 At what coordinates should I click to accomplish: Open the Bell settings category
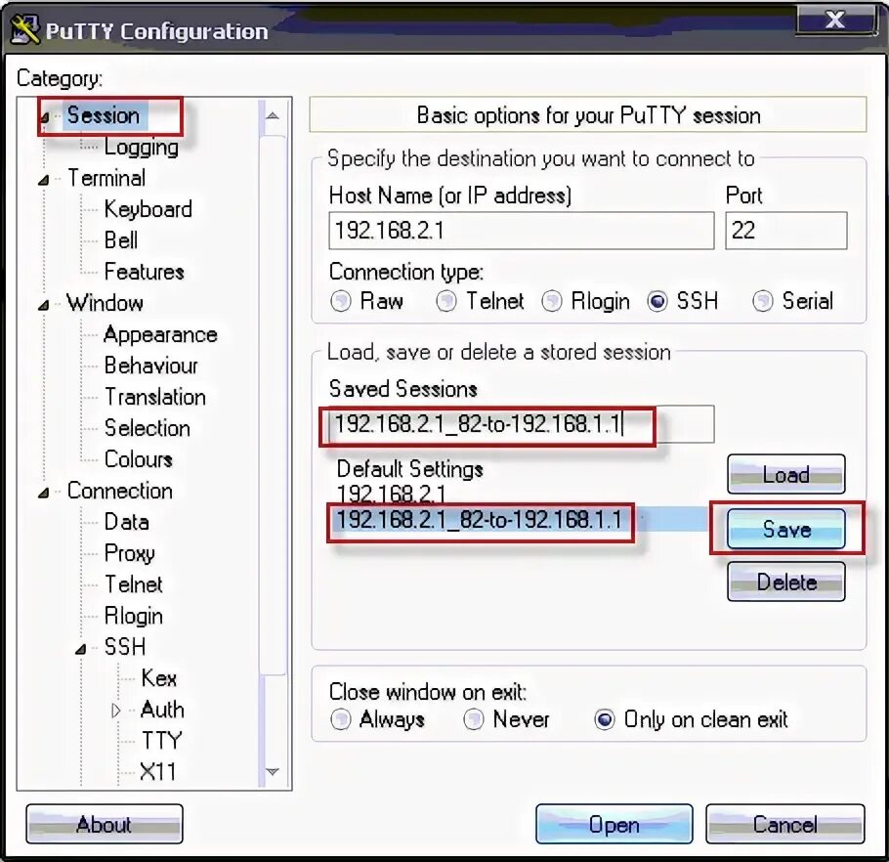pos(121,240)
